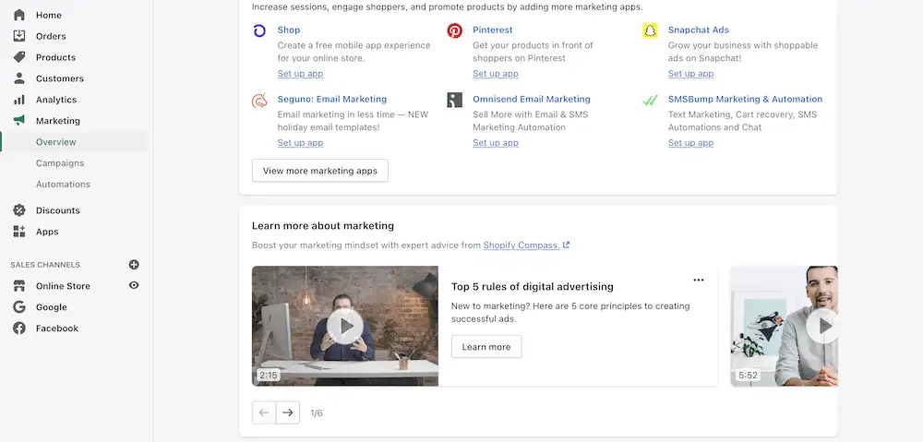Click Set up app under Seguno
The height and width of the screenshot is (442, 923).
(300, 143)
